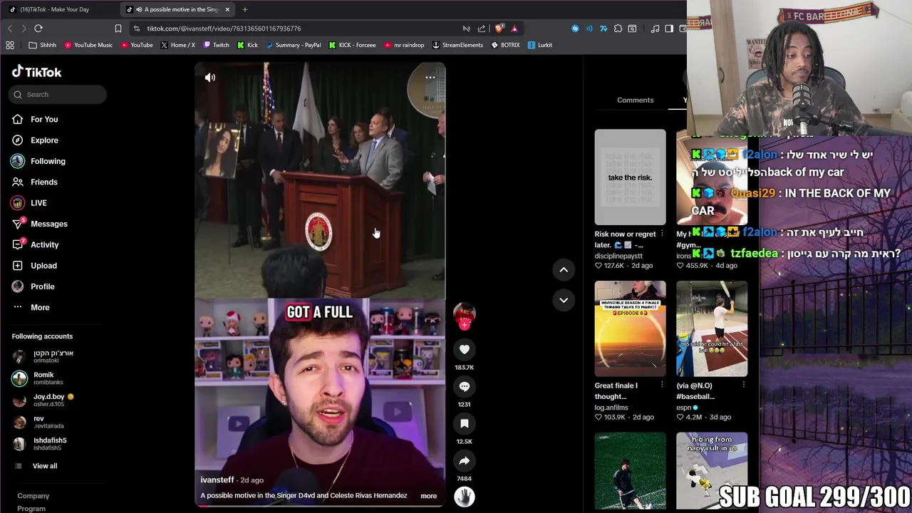Image resolution: width=912 pixels, height=513 pixels.
Task: Open the 'take the risk.' video thumbnail
Action: coord(631,177)
